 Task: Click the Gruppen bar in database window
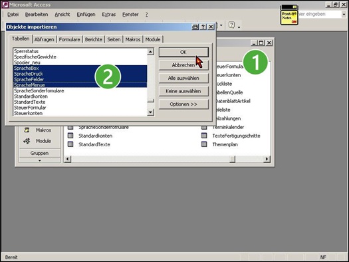tap(40, 153)
